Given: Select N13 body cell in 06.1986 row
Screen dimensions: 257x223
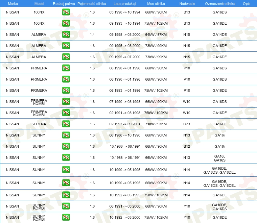Looking at the screenshot, I should click(x=187, y=135).
